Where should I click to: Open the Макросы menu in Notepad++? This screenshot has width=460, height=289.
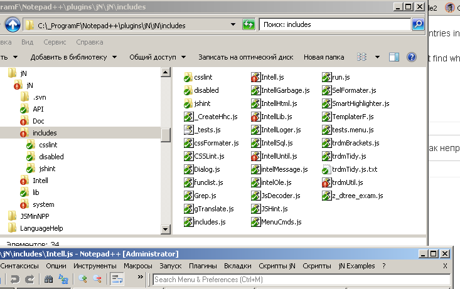click(x=138, y=266)
